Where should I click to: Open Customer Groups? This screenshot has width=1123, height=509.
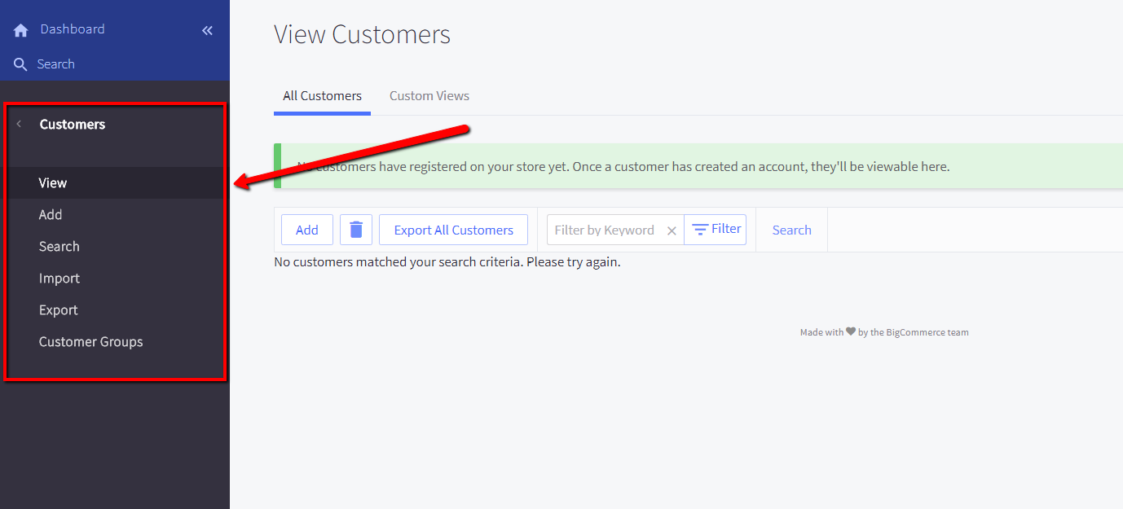click(x=90, y=341)
